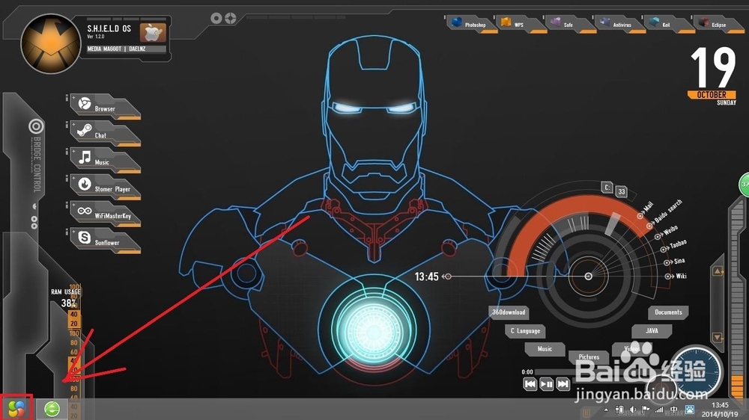This screenshot has width=749, height=420.
Task: Open the network signal tray icon
Action: tap(659, 410)
